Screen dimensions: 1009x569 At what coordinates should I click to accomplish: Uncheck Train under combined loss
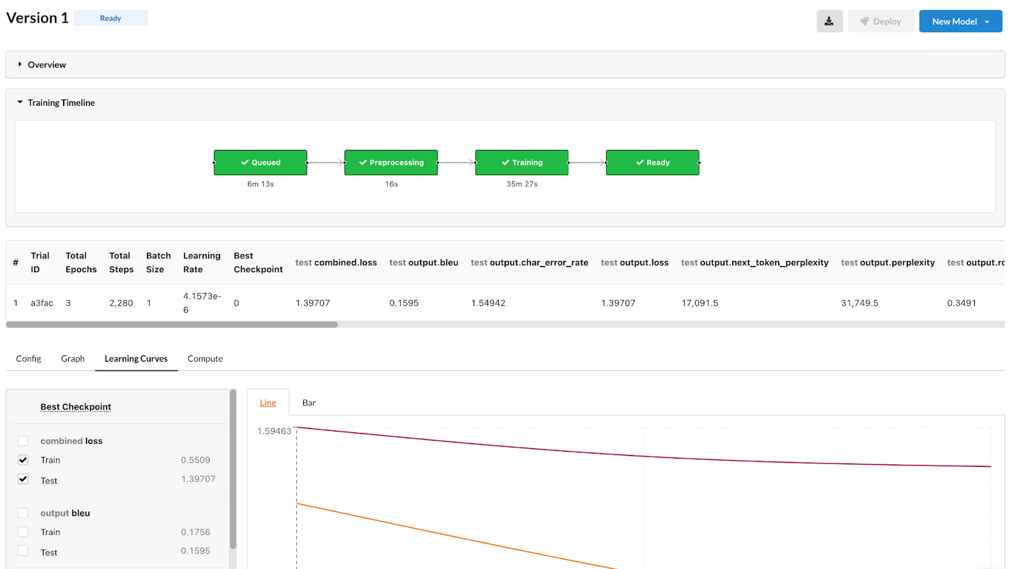tap(23, 460)
